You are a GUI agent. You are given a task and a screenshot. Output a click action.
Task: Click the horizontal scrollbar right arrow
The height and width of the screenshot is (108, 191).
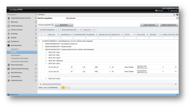point(176,84)
